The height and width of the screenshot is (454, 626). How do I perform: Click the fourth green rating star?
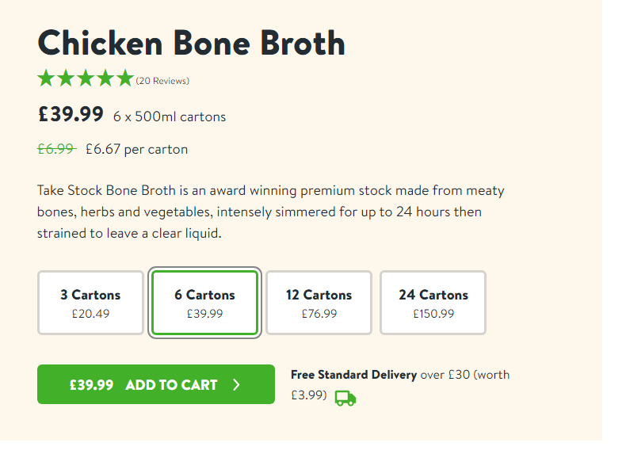(x=105, y=78)
